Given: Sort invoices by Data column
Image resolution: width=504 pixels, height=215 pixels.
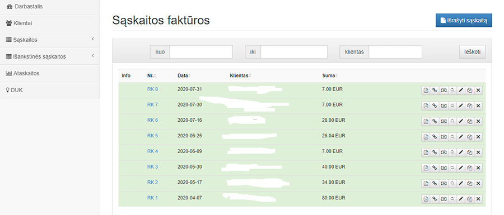Looking at the screenshot, I should tap(184, 76).
